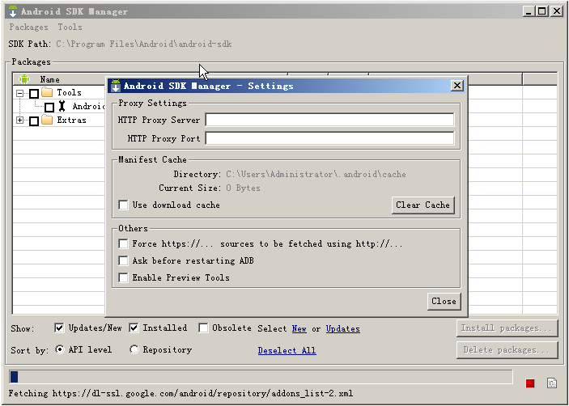Select sort by Repository
This screenshot has height=406, width=569.
(134, 349)
